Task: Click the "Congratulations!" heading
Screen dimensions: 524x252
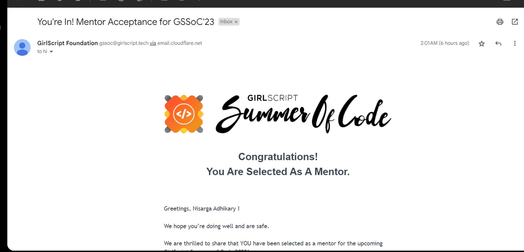Action: pyautogui.click(x=278, y=157)
